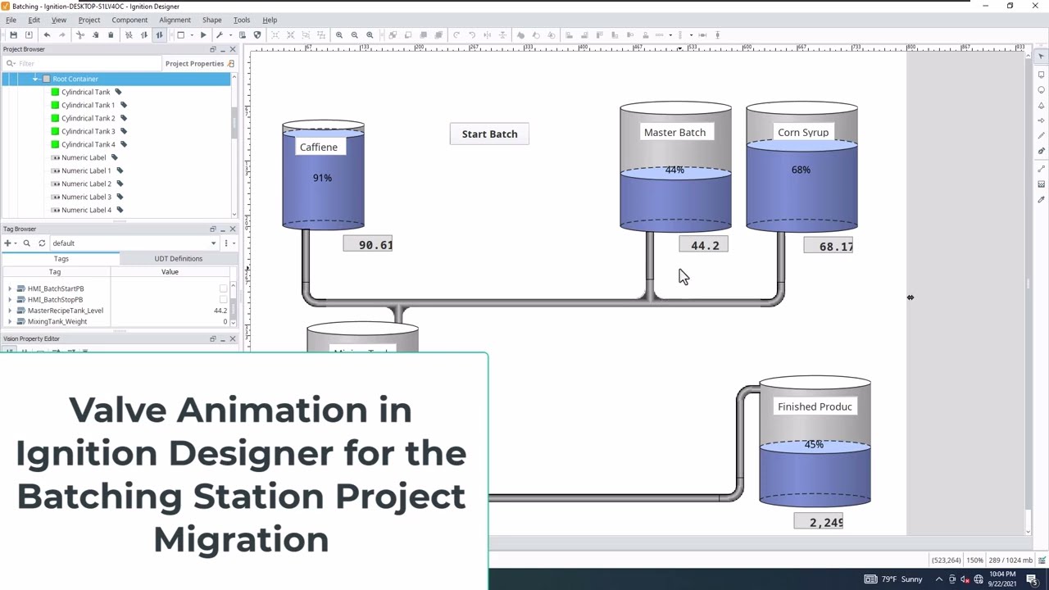The width and height of the screenshot is (1049, 590).
Task: Click the Save All toolbar icon
Action: coord(29,35)
